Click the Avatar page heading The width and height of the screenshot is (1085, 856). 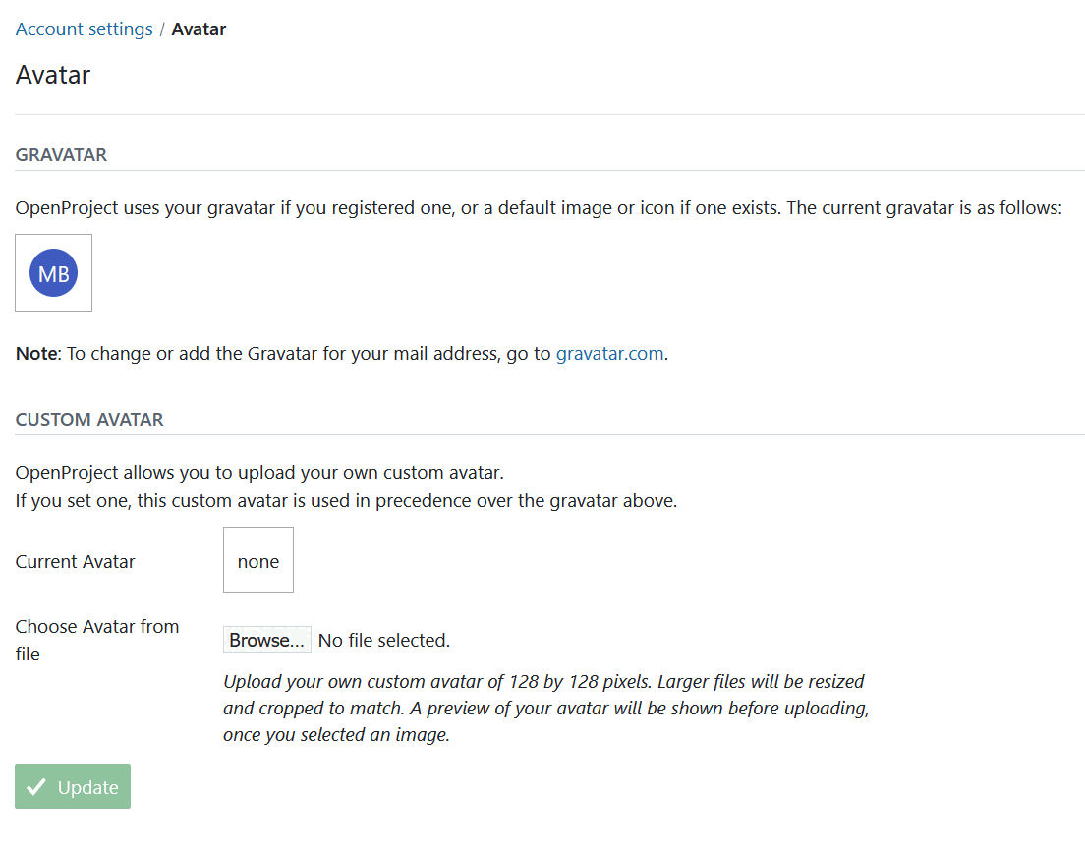(x=52, y=75)
